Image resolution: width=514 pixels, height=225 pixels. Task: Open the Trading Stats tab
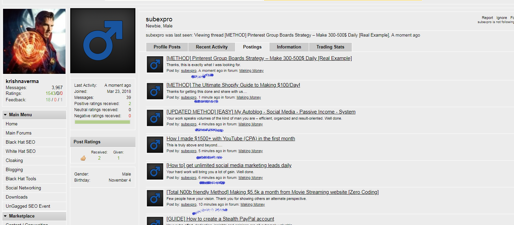(330, 47)
